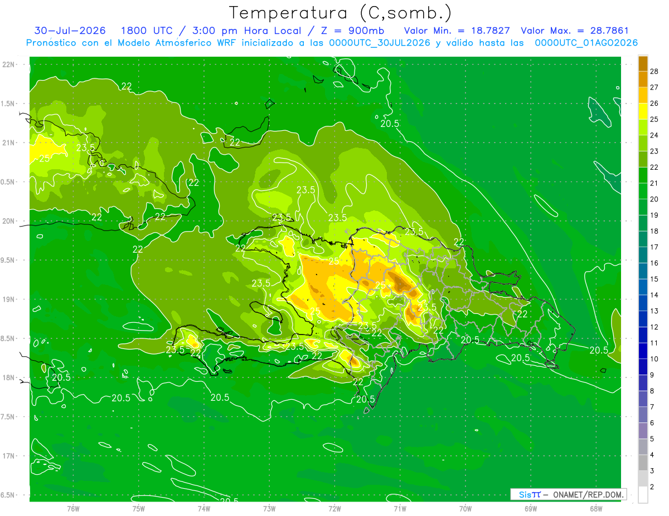Click the colorbar legend label "19"
This screenshot has width=669, height=516.
[655, 215]
